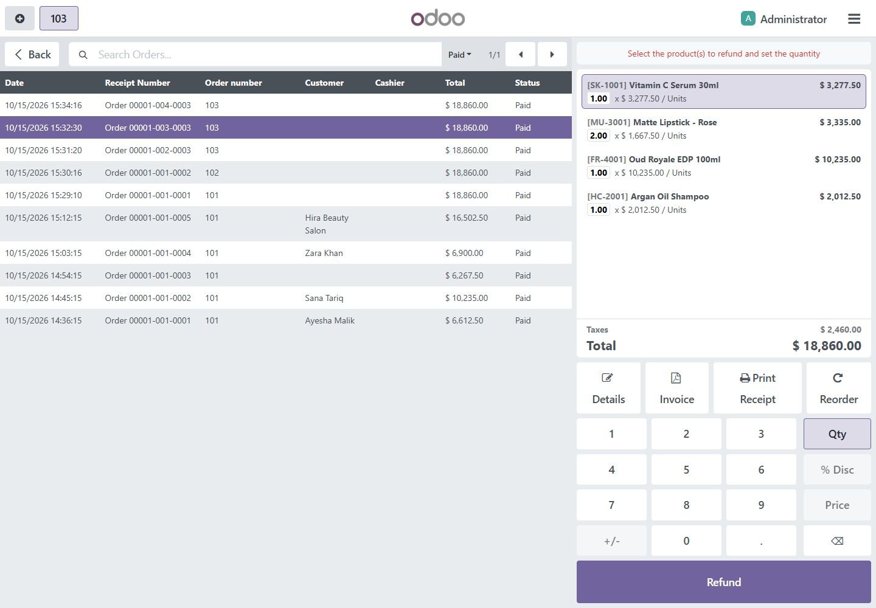Viewport: 876px width, 608px height.
Task: Click numpad key 5
Action: (x=686, y=469)
